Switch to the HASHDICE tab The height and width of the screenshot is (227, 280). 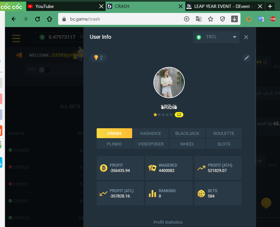(150, 133)
